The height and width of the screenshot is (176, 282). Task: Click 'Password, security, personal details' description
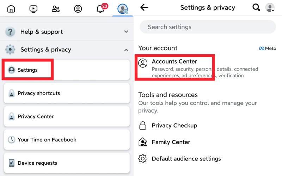coord(205,72)
